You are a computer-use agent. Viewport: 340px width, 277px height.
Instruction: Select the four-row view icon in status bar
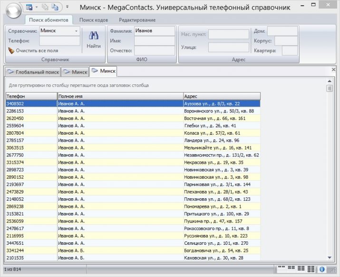(x=311, y=269)
